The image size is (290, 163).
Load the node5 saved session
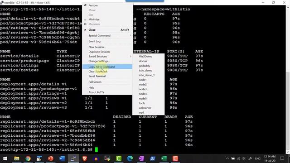click(148, 99)
